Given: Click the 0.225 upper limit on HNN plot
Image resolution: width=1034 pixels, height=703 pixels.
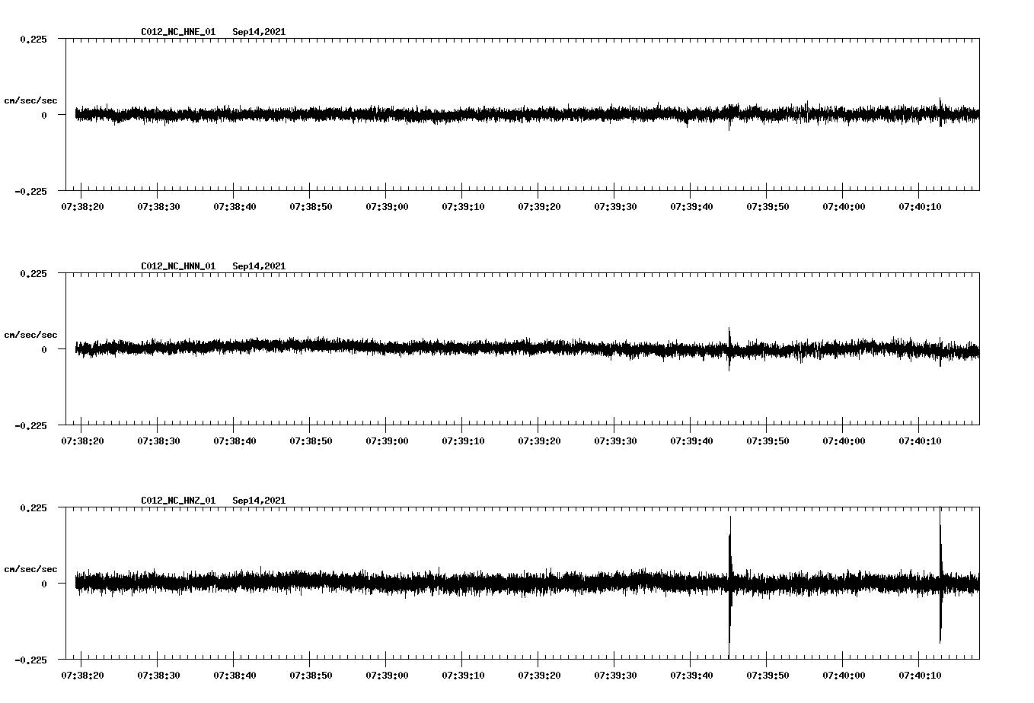Looking at the screenshot, I should point(33,274).
